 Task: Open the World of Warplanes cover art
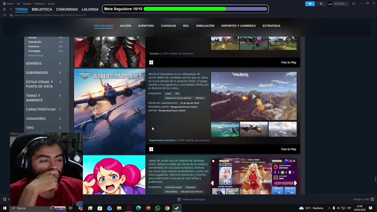tap(110, 111)
